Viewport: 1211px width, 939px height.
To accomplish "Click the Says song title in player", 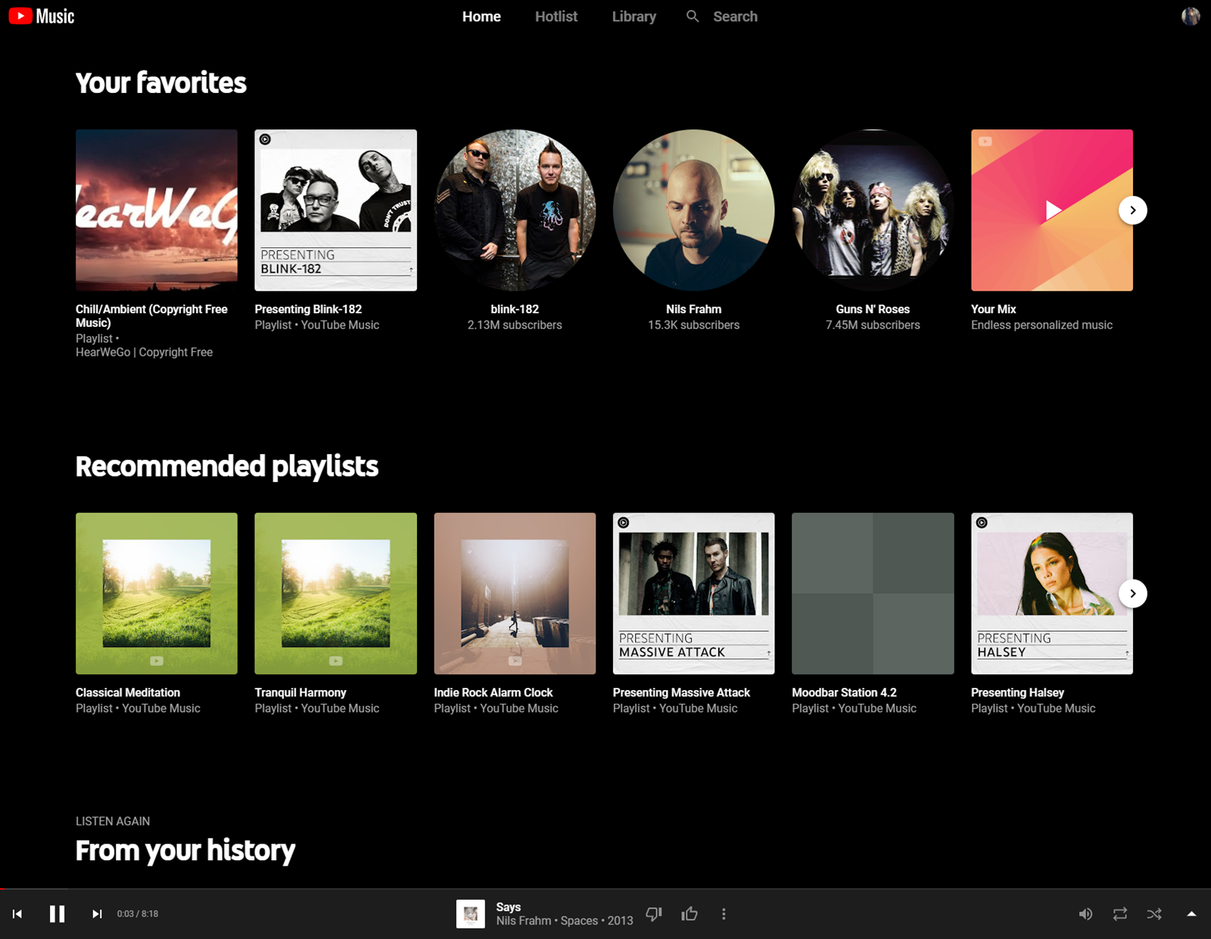I will (508, 907).
